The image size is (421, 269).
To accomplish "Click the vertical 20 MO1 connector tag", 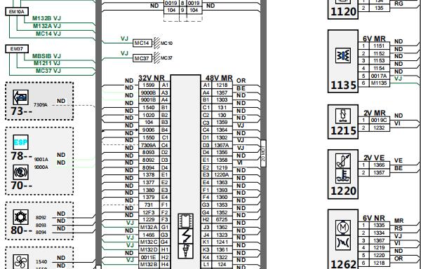I will 263,153.
